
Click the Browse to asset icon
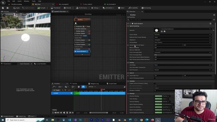click(8, 8)
